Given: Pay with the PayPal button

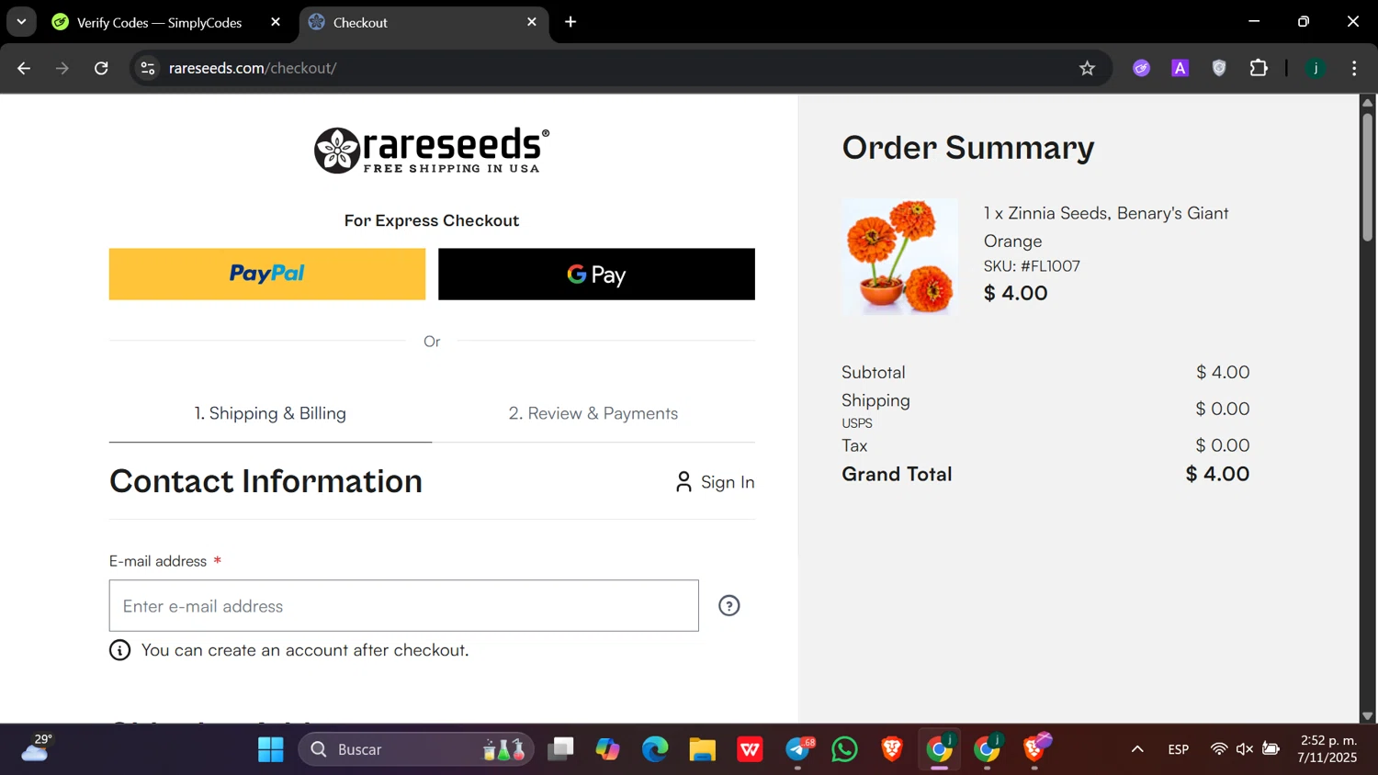Looking at the screenshot, I should click(267, 274).
